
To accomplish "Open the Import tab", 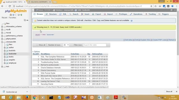I will click(x=108, y=14).
